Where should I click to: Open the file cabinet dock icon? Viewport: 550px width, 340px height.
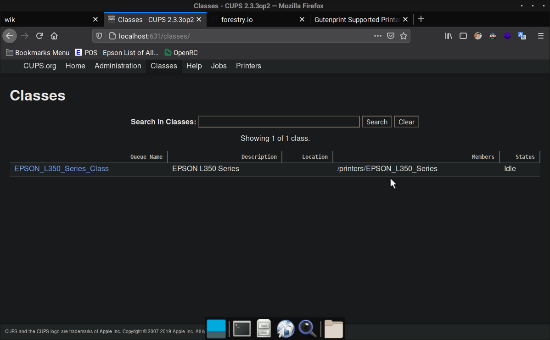coord(264,329)
